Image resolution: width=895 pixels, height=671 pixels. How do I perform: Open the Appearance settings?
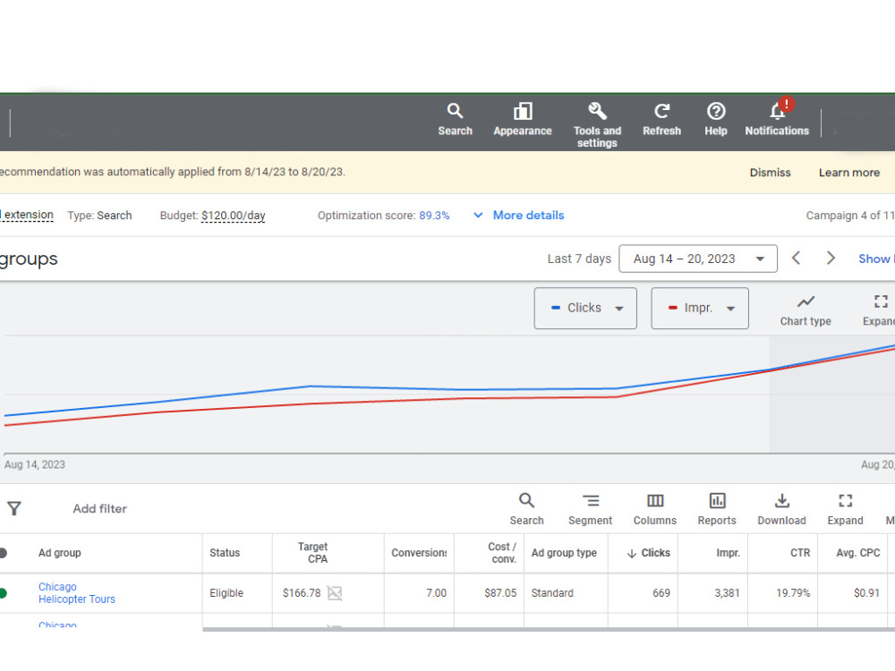click(x=523, y=120)
